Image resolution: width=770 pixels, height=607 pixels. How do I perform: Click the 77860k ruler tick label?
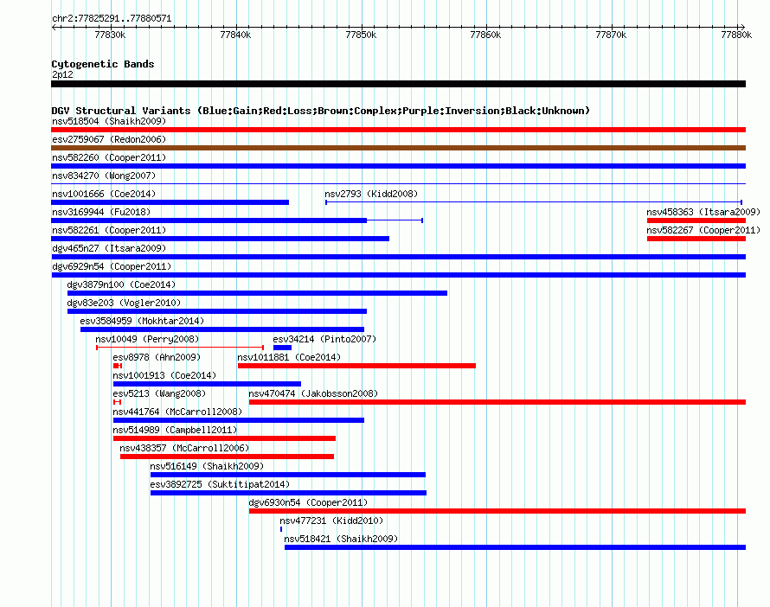coord(485,35)
